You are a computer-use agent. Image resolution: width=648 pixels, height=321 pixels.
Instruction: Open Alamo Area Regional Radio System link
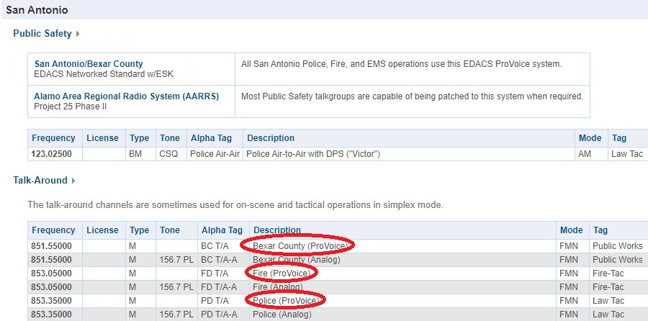click(x=127, y=96)
